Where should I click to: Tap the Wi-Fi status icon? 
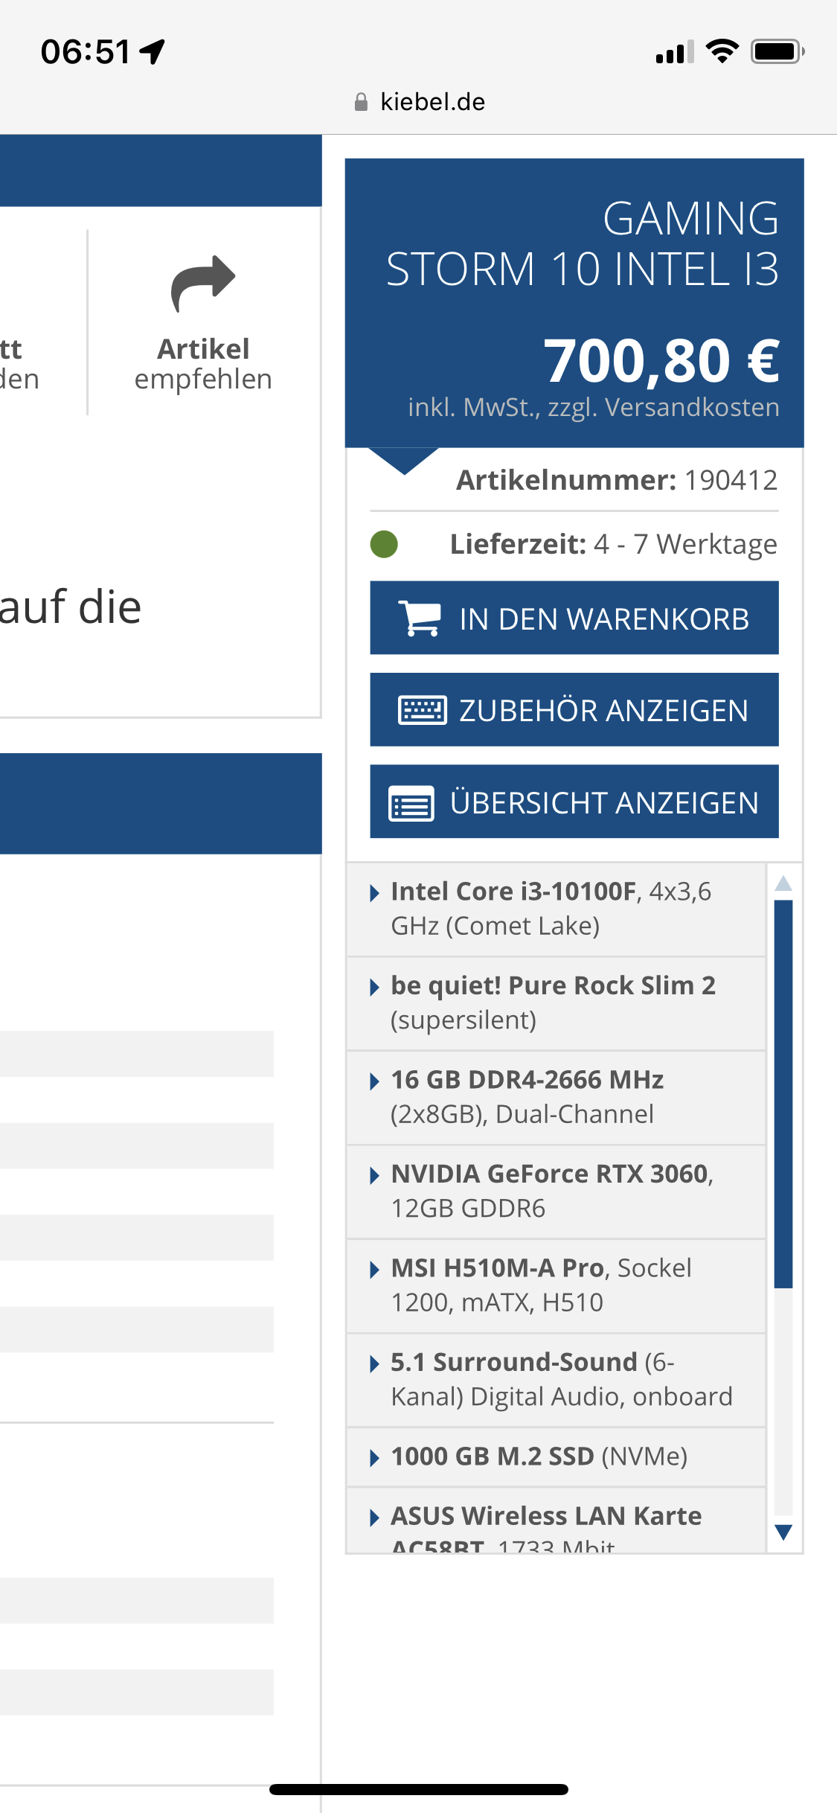[x=722, y=51]
